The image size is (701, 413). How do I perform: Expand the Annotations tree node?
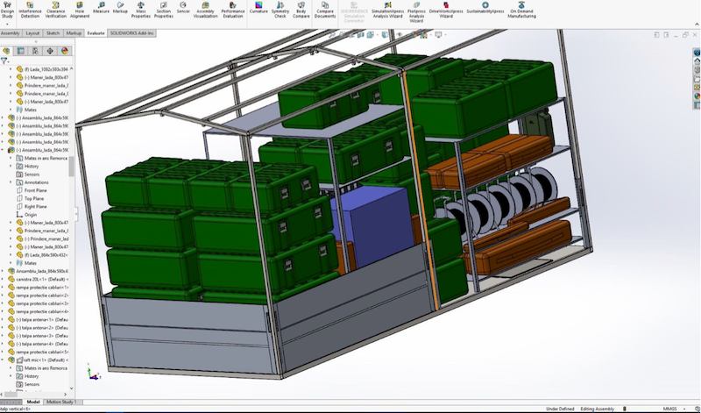(11, 182)
